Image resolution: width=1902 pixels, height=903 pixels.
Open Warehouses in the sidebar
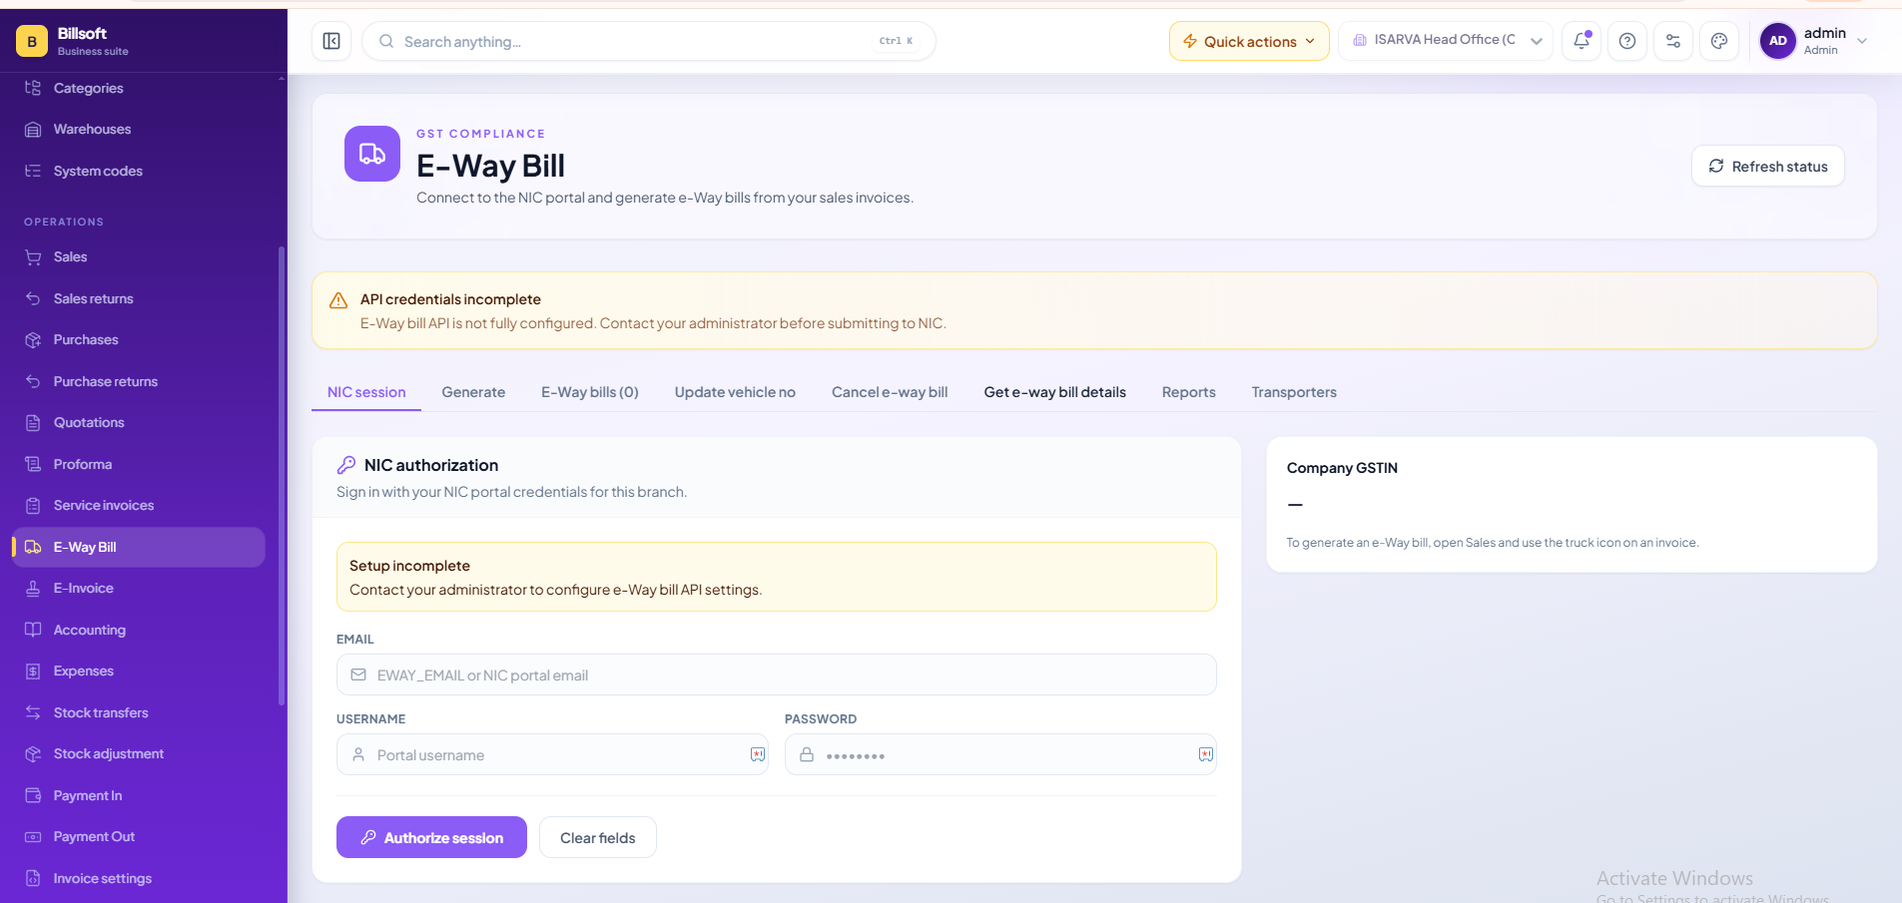[138, 129]
